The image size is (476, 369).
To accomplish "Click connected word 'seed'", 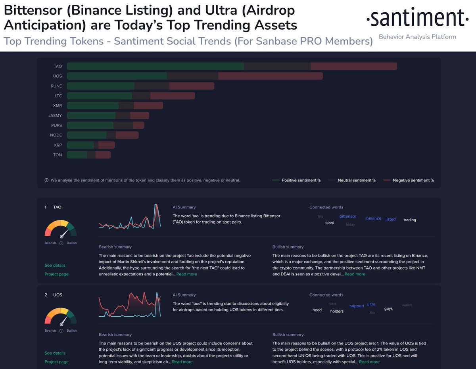I will [330, 223].
